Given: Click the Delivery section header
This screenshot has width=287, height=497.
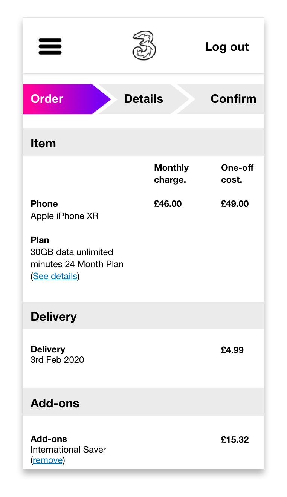Looking at the screenshot, I should [x=53, y=317].
